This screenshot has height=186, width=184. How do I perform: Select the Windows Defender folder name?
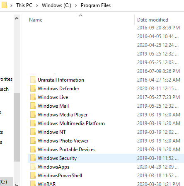58,89
